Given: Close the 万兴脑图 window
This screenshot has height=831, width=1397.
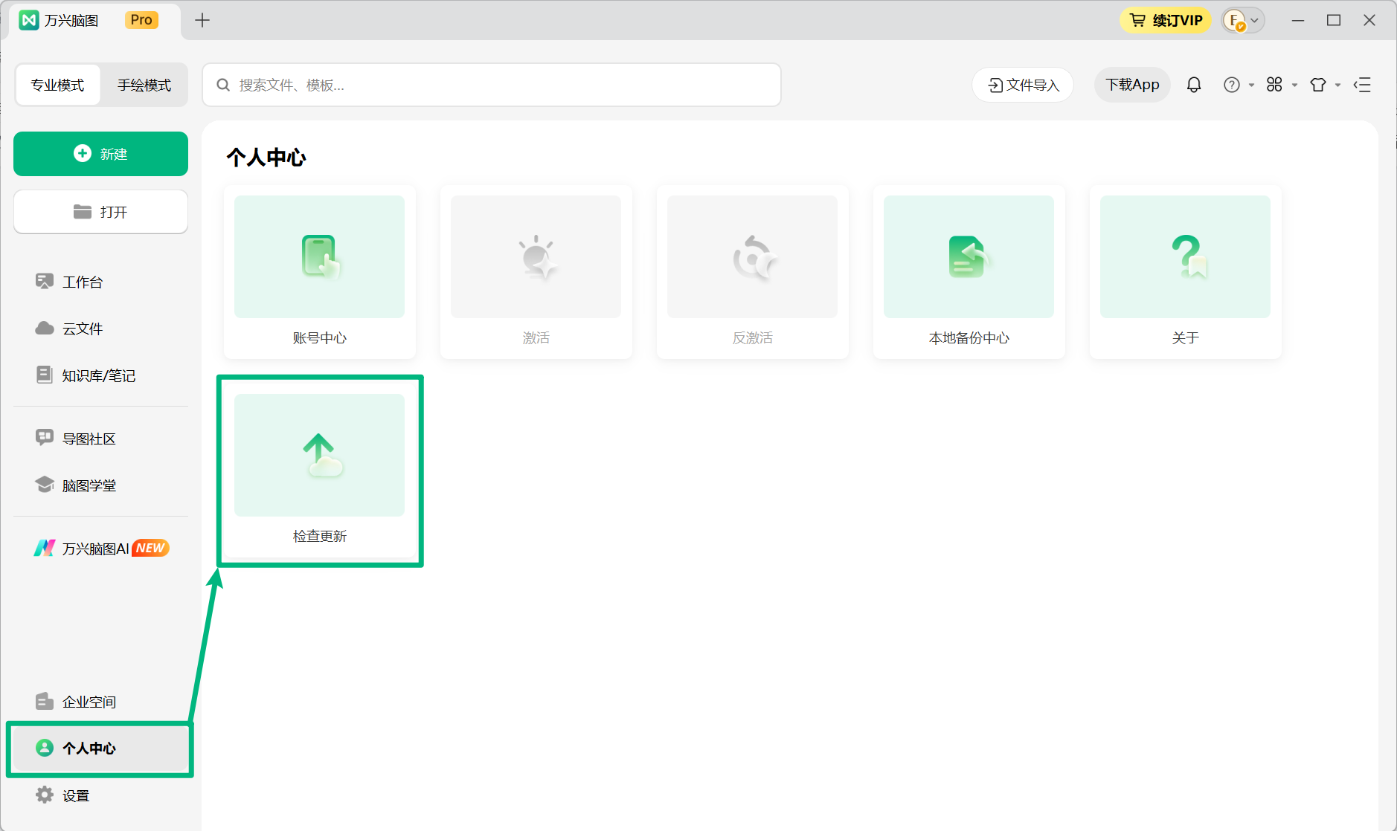Looking at the screenshot, I should click(1369, 20).
